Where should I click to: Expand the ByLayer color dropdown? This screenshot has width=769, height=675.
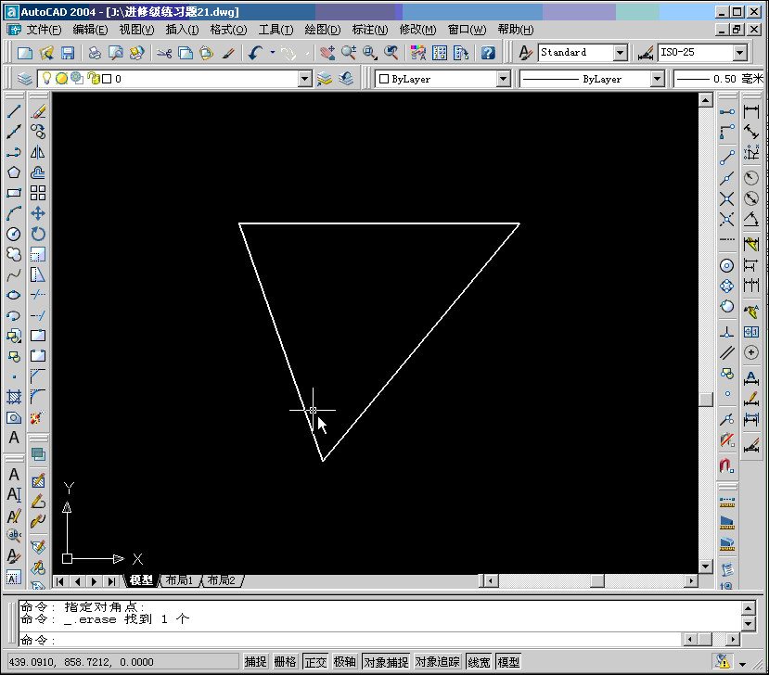coord(503,79)
